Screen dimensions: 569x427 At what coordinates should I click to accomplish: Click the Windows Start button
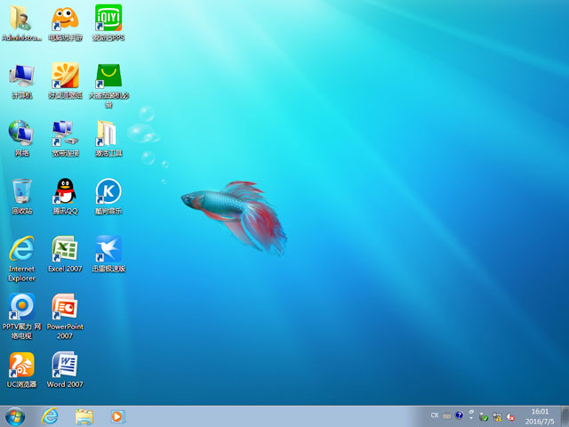tap(15, 415)
